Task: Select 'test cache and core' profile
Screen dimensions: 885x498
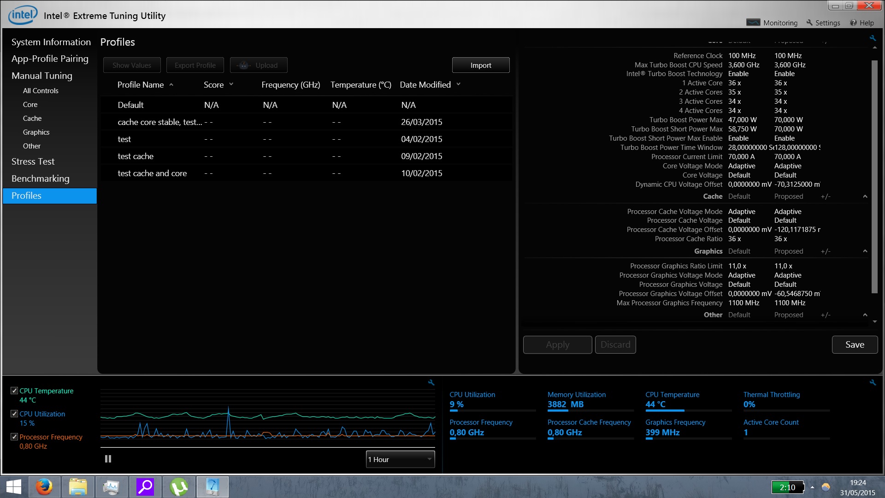Action: pyautogui.click(x=306, y=173)
